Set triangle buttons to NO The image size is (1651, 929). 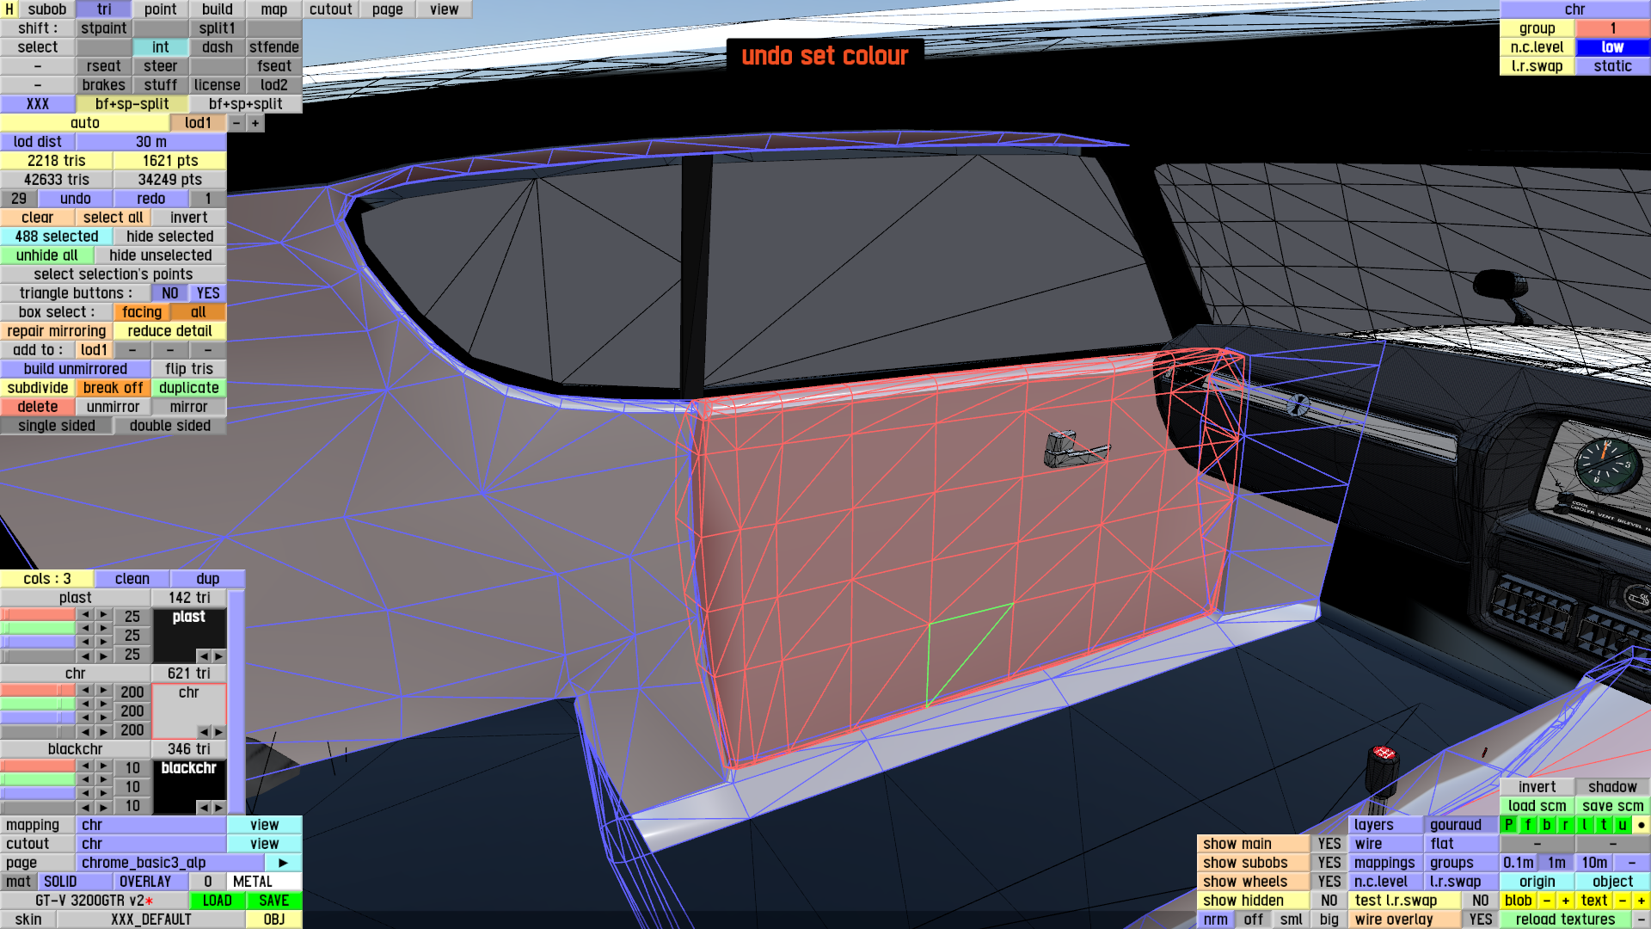pyautogui.click(x=170, y=293)
